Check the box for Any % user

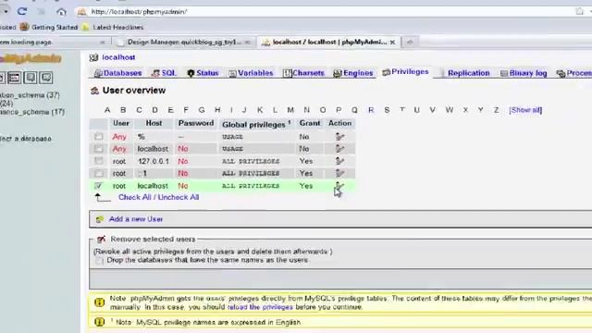point(99,136)
